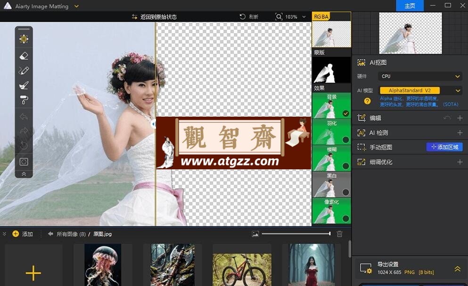
Task: Select the dodge/burn brush tool
Action: [24, 85]
